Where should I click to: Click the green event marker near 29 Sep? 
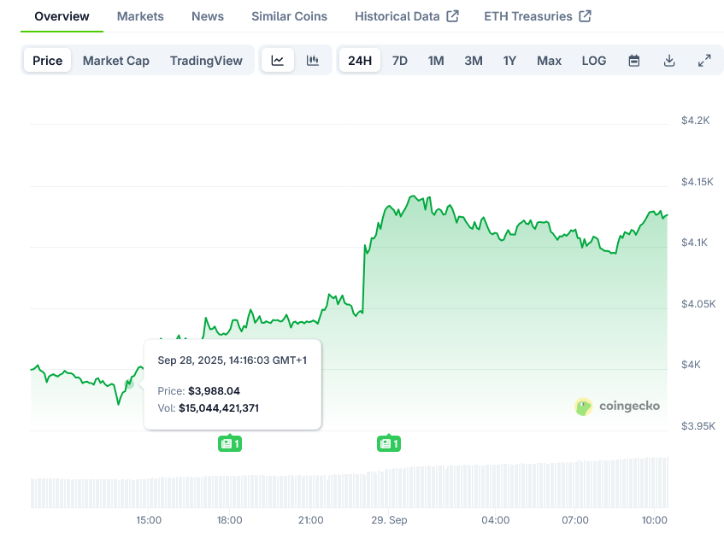pos(389,443)
